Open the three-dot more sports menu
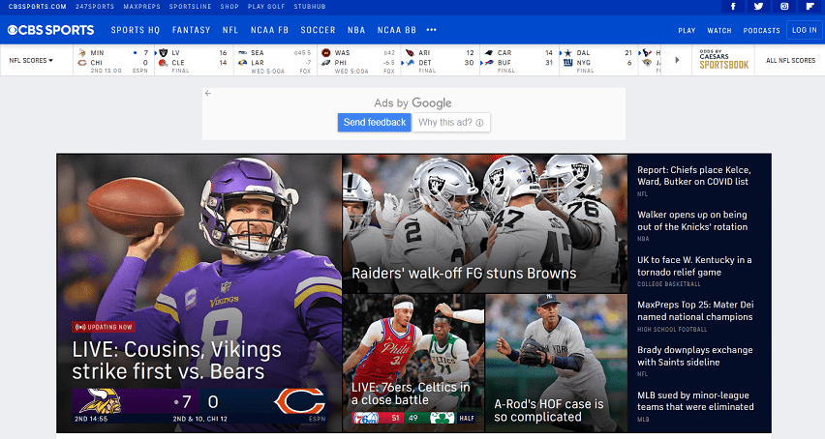This screenshot has height=439, width=825. (432, 30)
